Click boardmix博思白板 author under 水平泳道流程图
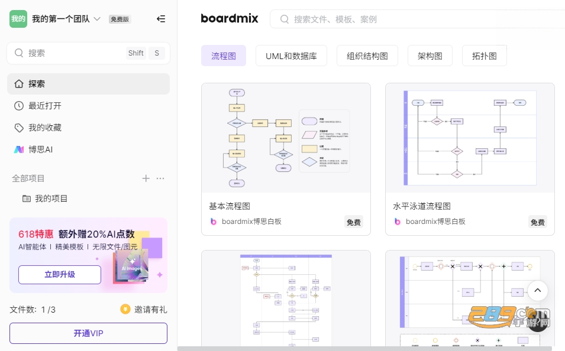 click(x=435, y=222)
